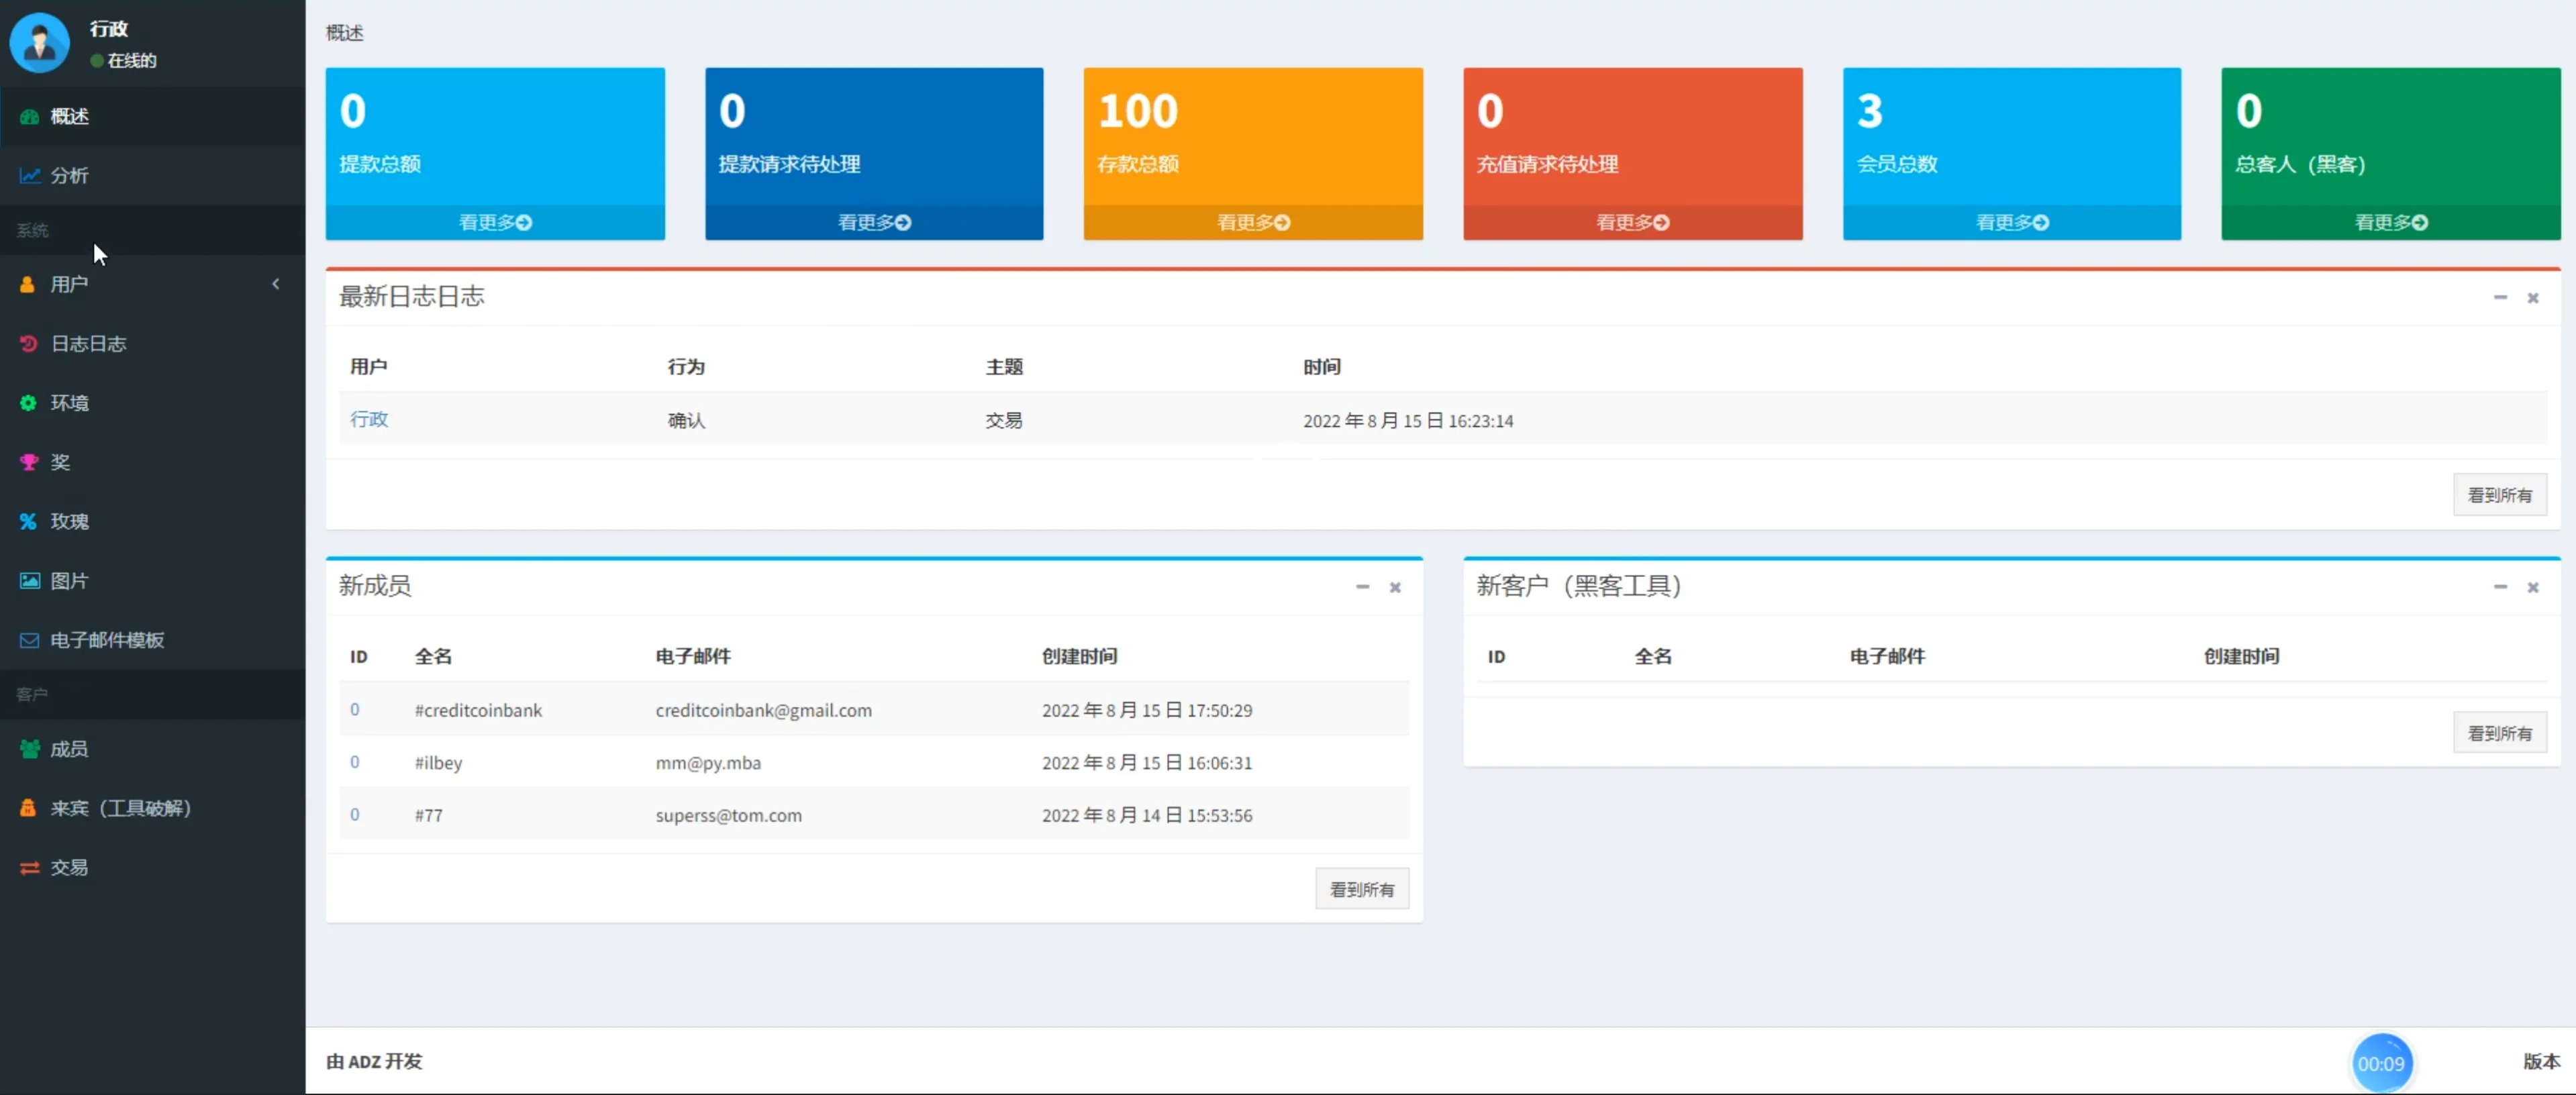This screenshot has height=1095, width=2576.
Task: Collapse the 新成员 panel with minus
Action: click(1362, 587)
